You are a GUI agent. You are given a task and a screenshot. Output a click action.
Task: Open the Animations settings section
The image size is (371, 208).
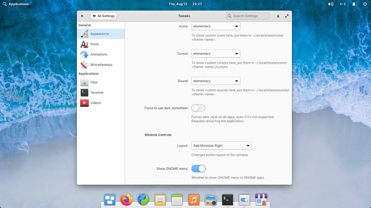[x=99, y=54]
